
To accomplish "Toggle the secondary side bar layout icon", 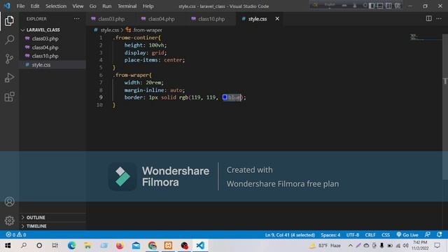I will point(388,6).
